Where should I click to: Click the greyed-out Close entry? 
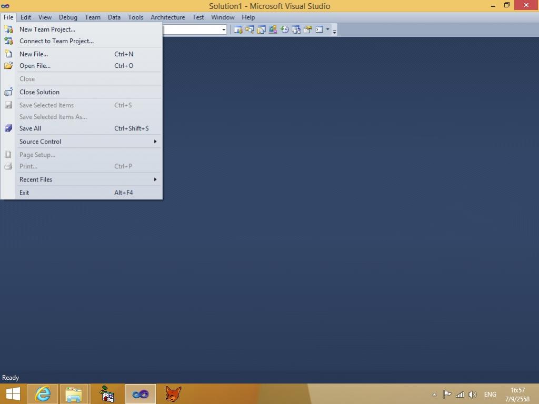pos(82,79)
